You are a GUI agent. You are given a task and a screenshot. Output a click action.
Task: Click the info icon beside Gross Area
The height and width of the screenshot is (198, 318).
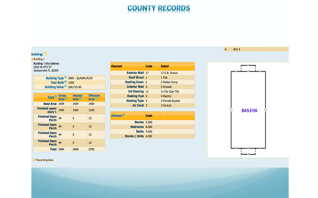pos(67,99)
